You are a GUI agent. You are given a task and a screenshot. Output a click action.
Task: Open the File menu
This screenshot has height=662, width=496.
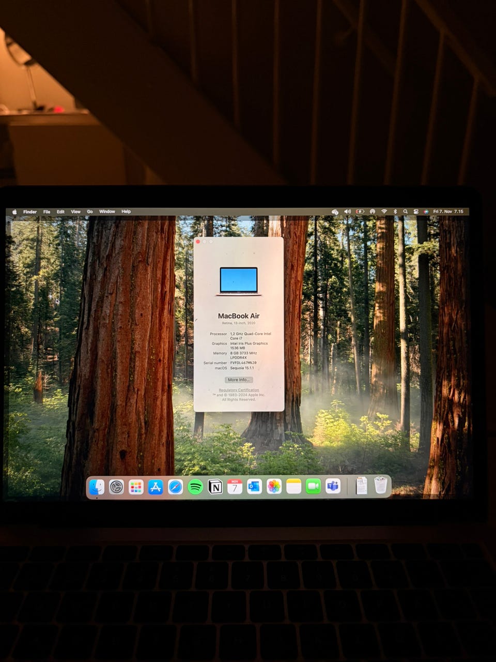pos(47,212)
